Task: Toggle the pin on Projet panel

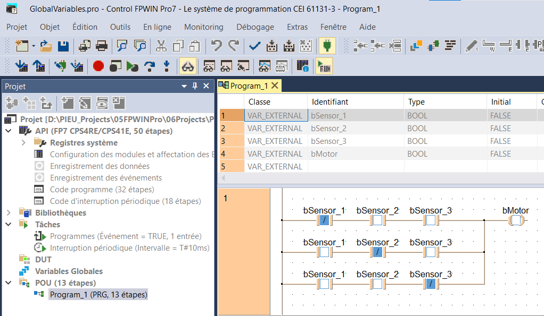Action: (195, 86)
